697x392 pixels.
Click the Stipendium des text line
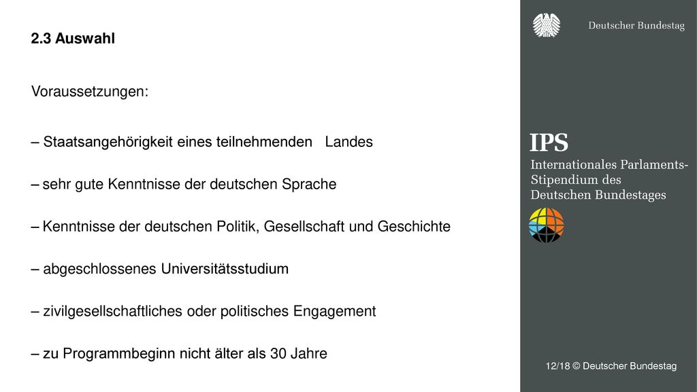coord(576,180)
